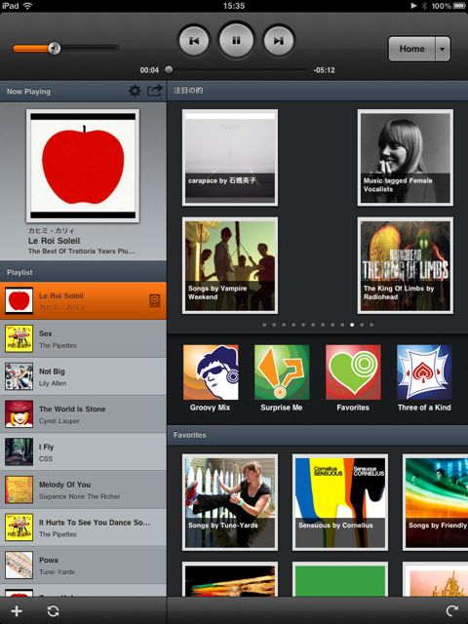
Task: Skip to the next track
Action: coord(279,41)
